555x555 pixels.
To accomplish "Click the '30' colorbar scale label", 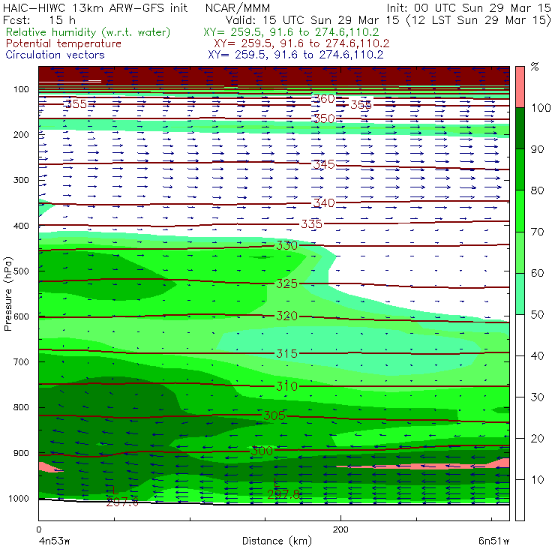I will (537, 397).
